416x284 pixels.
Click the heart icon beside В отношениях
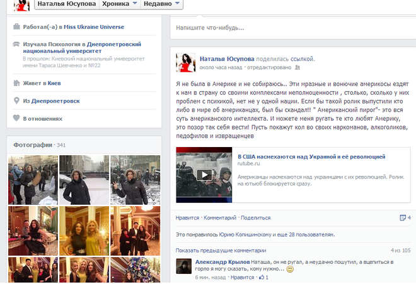16,118
